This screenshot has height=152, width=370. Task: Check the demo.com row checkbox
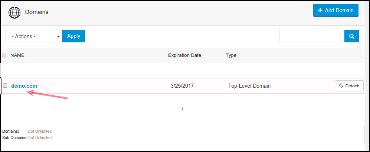tap(5, 85)
